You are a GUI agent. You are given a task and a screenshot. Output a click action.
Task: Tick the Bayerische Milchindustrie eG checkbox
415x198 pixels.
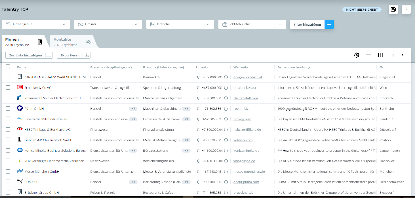pos(8,119)
